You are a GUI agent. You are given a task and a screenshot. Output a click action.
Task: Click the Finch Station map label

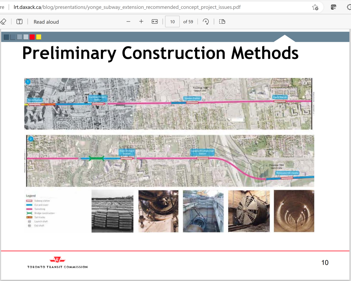coord(35,100)
